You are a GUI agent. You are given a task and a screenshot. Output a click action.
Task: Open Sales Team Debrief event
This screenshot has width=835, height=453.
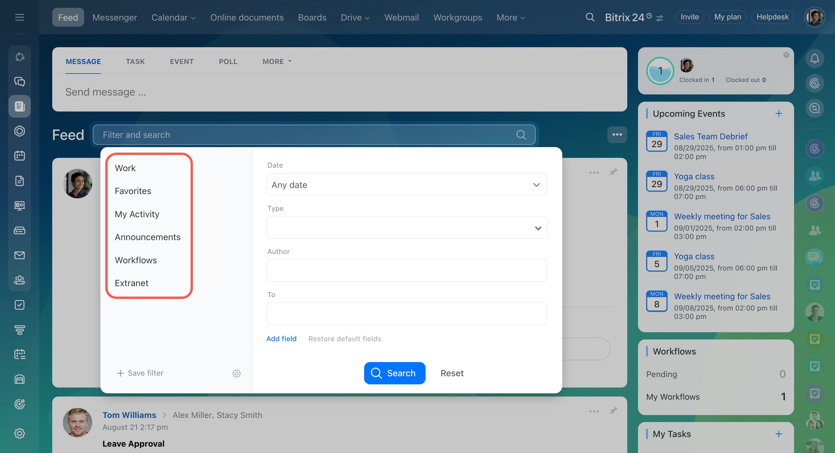click(x=711, y=136)
